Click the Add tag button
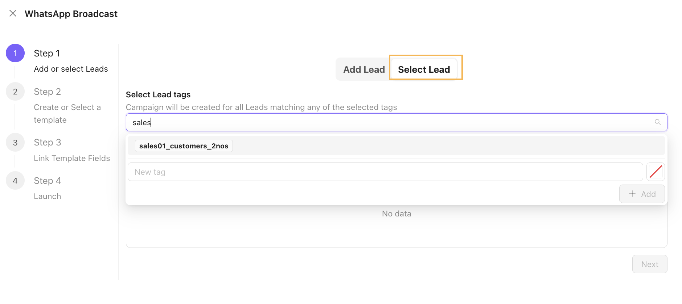 pyautogui.click(x=642, y=194)
